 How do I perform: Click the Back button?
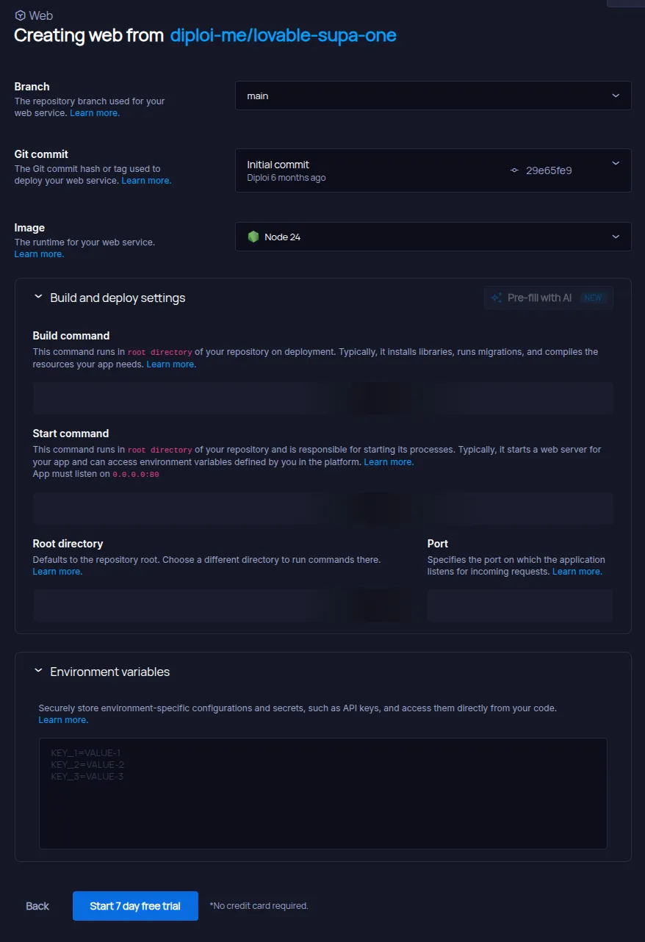point(37,906)
